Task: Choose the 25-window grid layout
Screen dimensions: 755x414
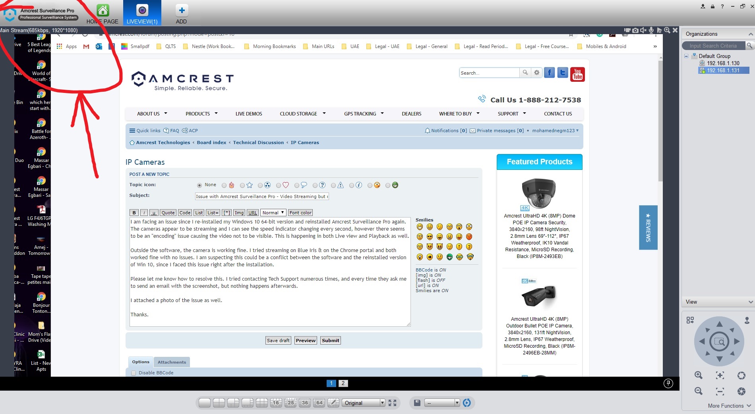Action: (x=290, y=403)
